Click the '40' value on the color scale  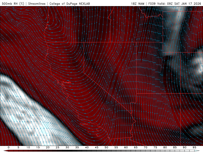[87, 147]
